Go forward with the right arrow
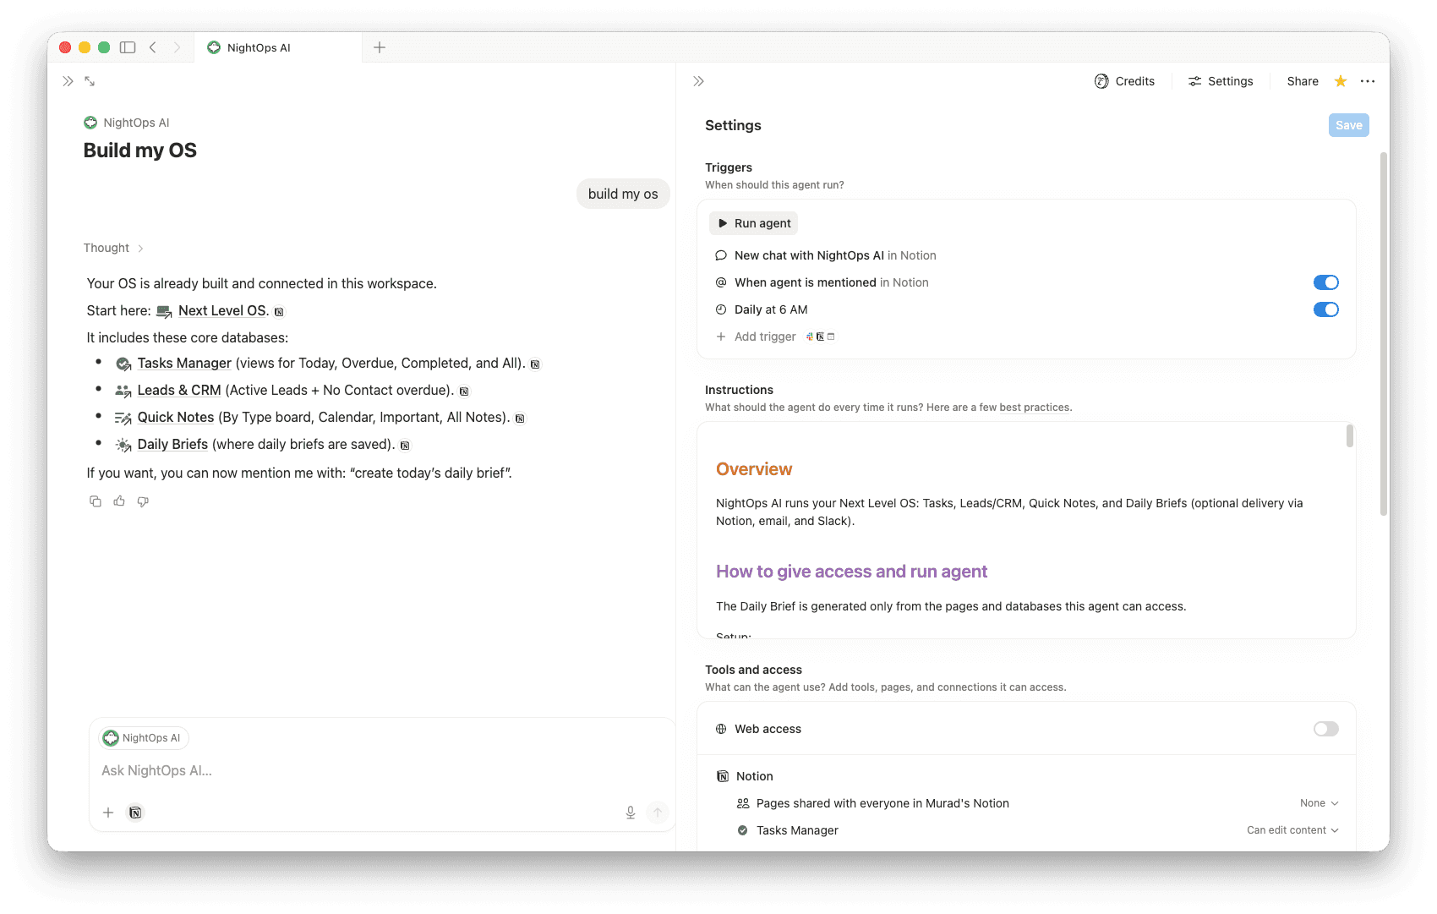This screenshot has width=1437, height=914. point(177,47)
